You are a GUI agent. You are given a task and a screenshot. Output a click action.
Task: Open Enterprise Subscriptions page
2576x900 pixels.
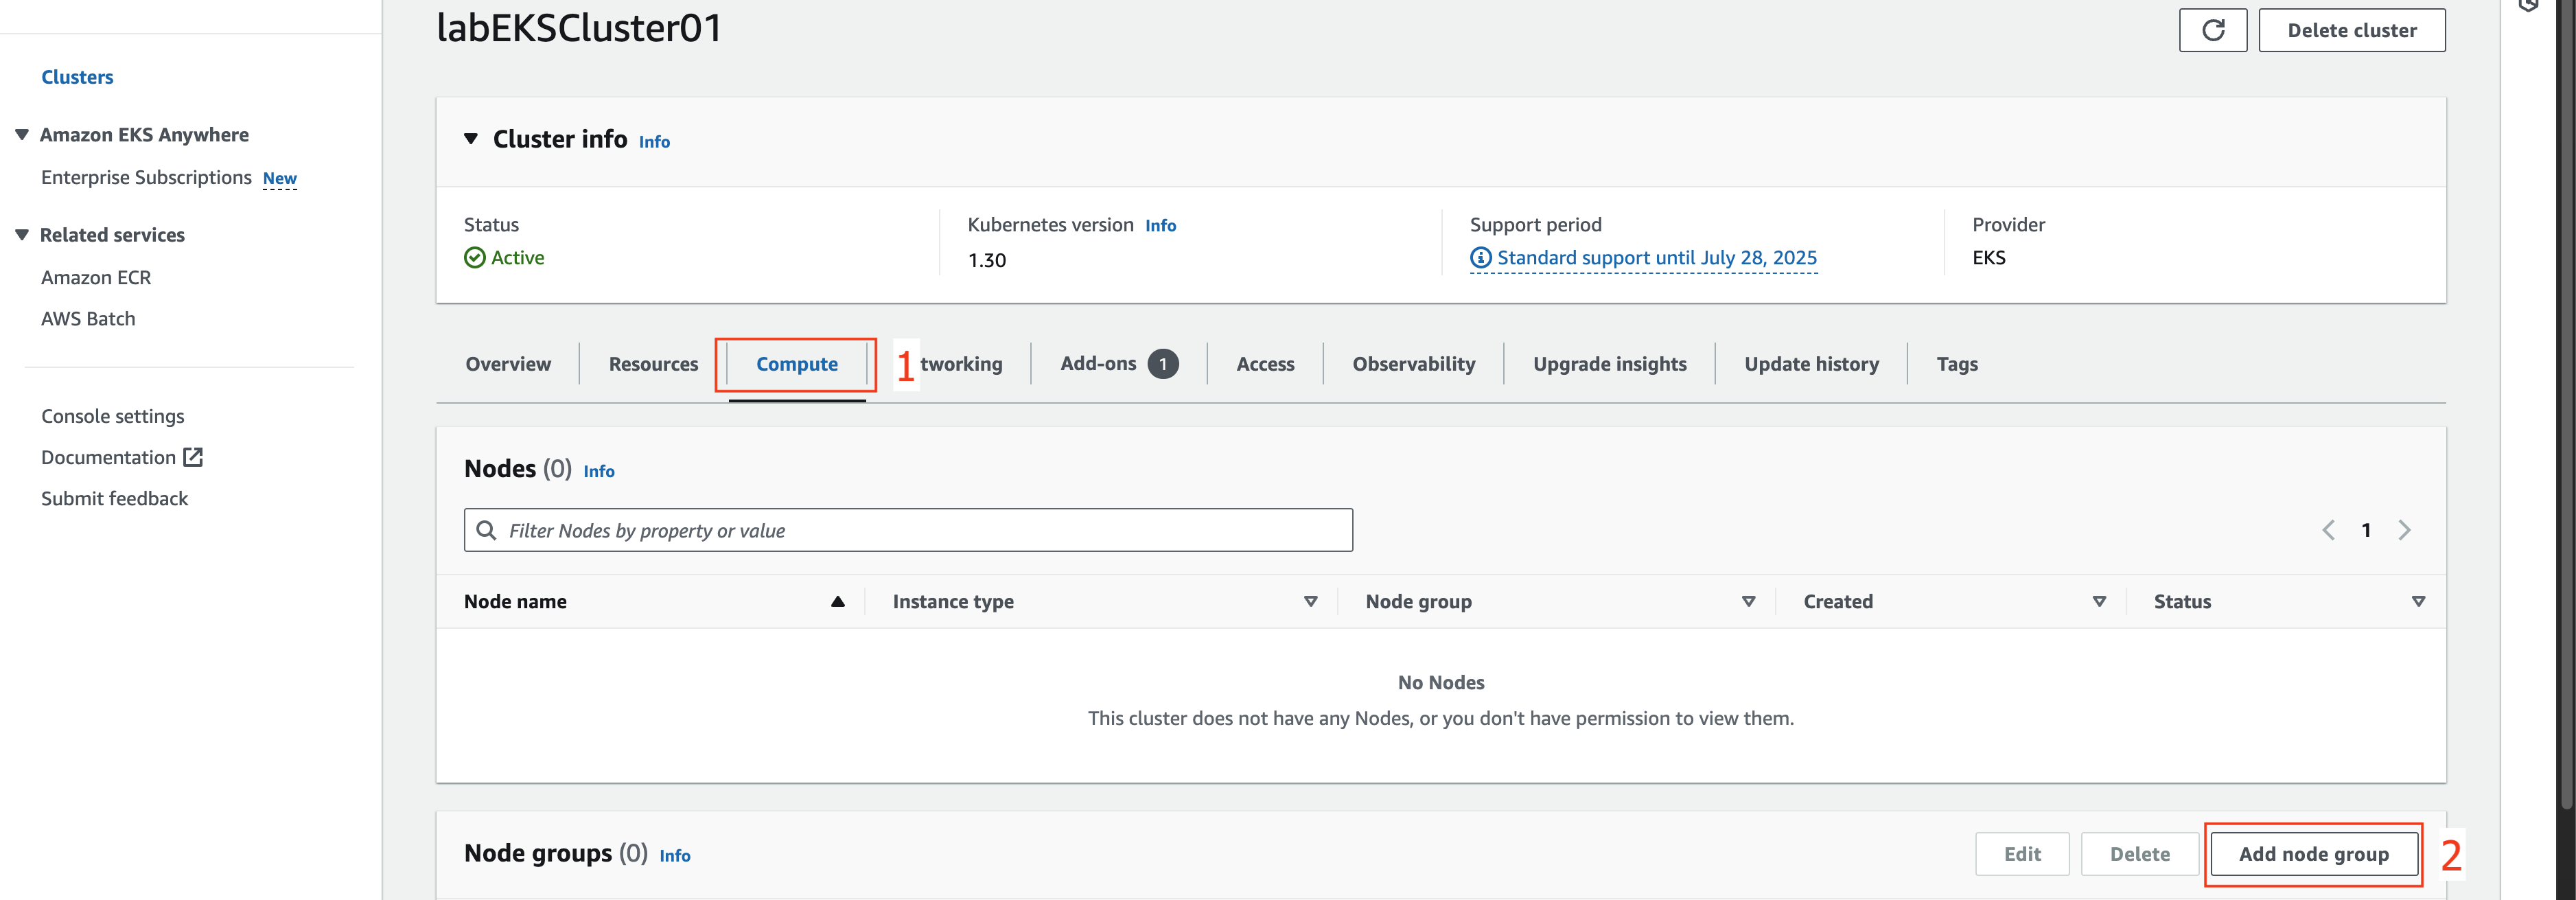pos(146,177)
